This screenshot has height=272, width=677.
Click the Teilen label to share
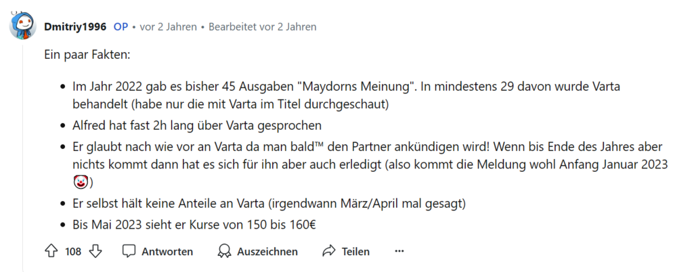[x=355, y=252]
